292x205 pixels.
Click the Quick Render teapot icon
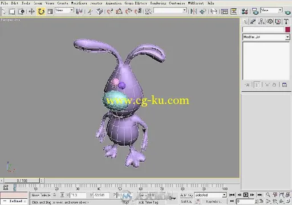[288, 13]
